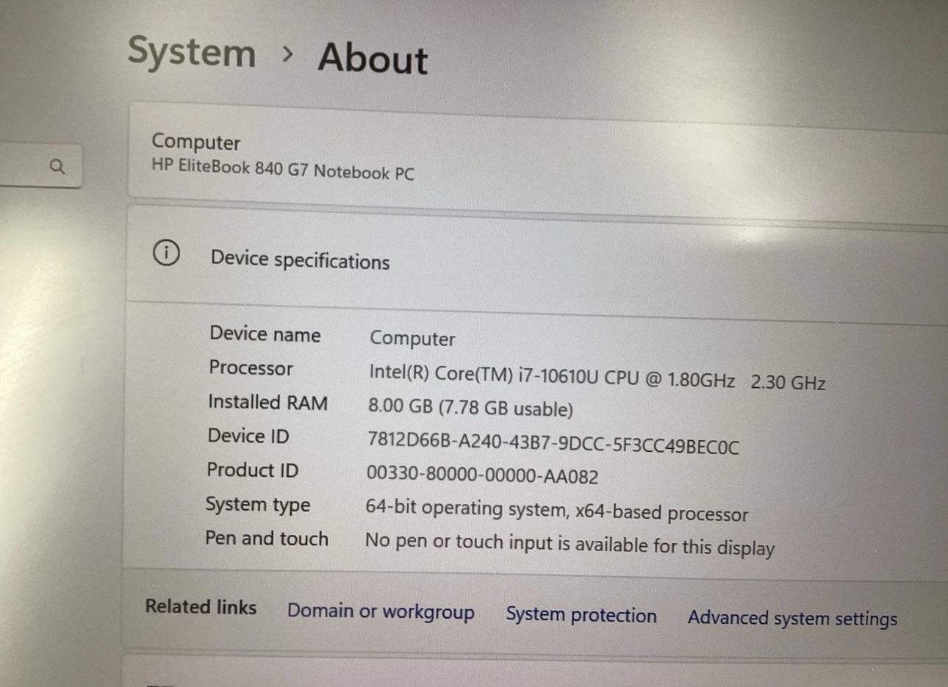Click the Pen and touch value text

pyautogui.click(x=570, y=544)
